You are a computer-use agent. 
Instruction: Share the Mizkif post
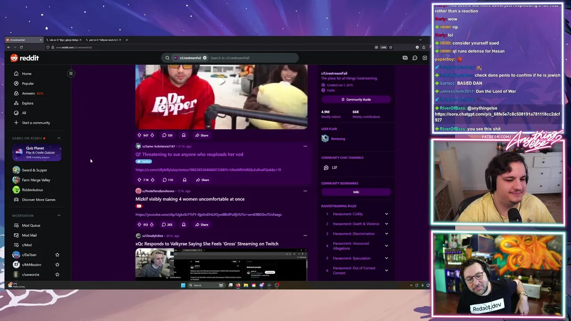pyautogui.click(x=202, y=225)
